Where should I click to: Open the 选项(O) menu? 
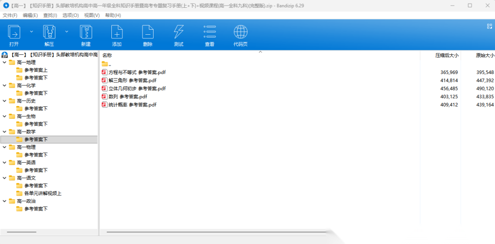pyautogui.click(x=71, y=15)
